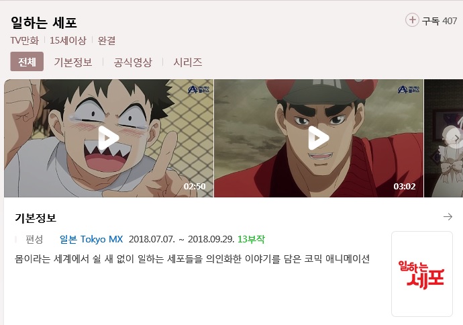The width and height of the screenshot is (463, 325).
Task: Click the 일하는 세포 page title
Action: pos(44,22)
